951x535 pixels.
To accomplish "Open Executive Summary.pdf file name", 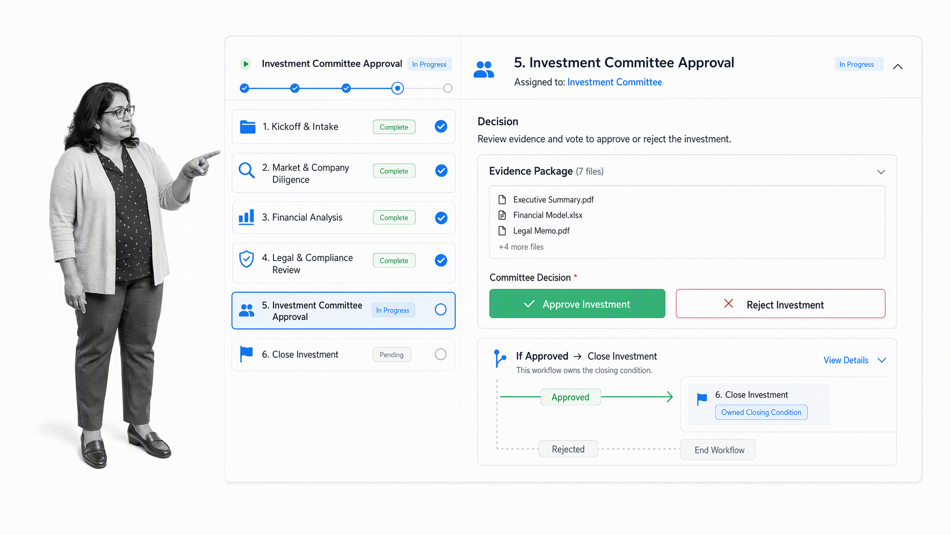I will [x=553, y=200].
